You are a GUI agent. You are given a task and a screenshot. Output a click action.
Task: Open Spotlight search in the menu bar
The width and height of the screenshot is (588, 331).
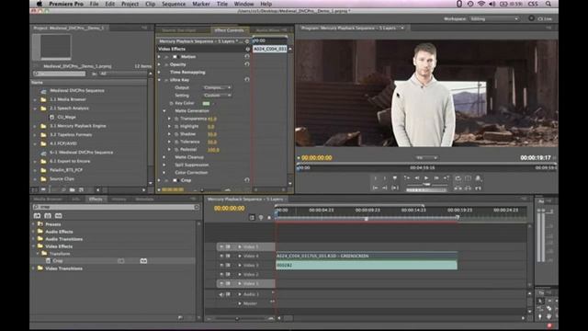[548, 4]
